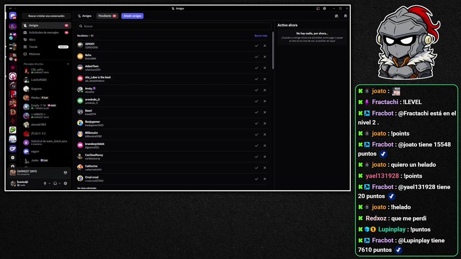Open new group DM icon in header
This screenshot has width=461, height=259.
click(x=336, y=16)
